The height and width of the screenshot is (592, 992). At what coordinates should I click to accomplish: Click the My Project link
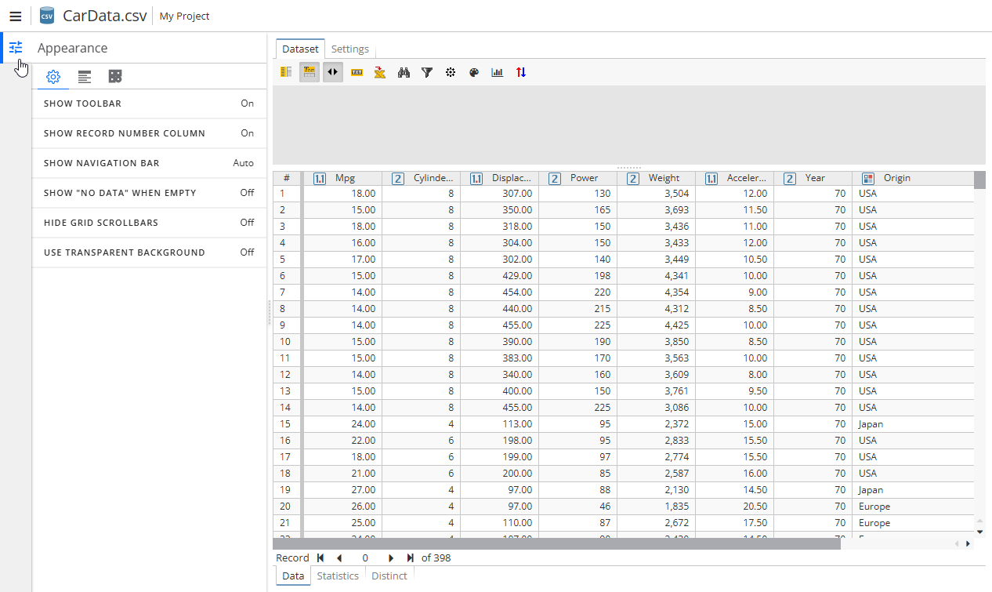click(x=184, y=16)
